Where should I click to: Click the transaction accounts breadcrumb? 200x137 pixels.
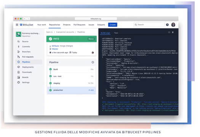point(65,32)
